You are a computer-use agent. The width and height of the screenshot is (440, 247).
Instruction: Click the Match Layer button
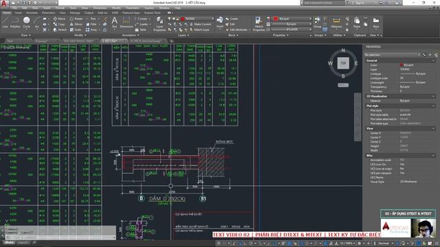[x=199, y=30]
